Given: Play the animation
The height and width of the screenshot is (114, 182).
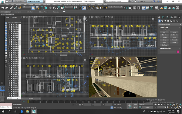Looking at the screenshot, I should [x=162, y=105].
